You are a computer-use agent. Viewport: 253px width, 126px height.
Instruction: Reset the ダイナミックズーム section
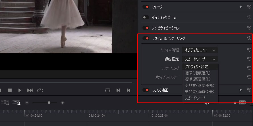(x=249, y=17)
